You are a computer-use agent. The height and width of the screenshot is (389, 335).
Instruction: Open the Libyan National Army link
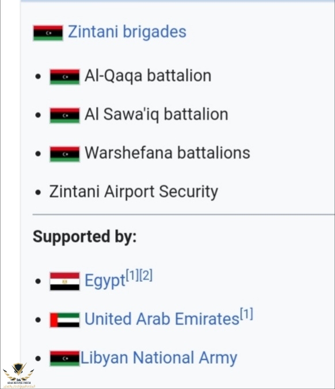coord(159,358)
